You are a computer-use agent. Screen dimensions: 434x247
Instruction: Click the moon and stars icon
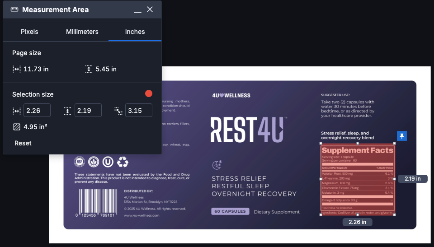[217, 165]
